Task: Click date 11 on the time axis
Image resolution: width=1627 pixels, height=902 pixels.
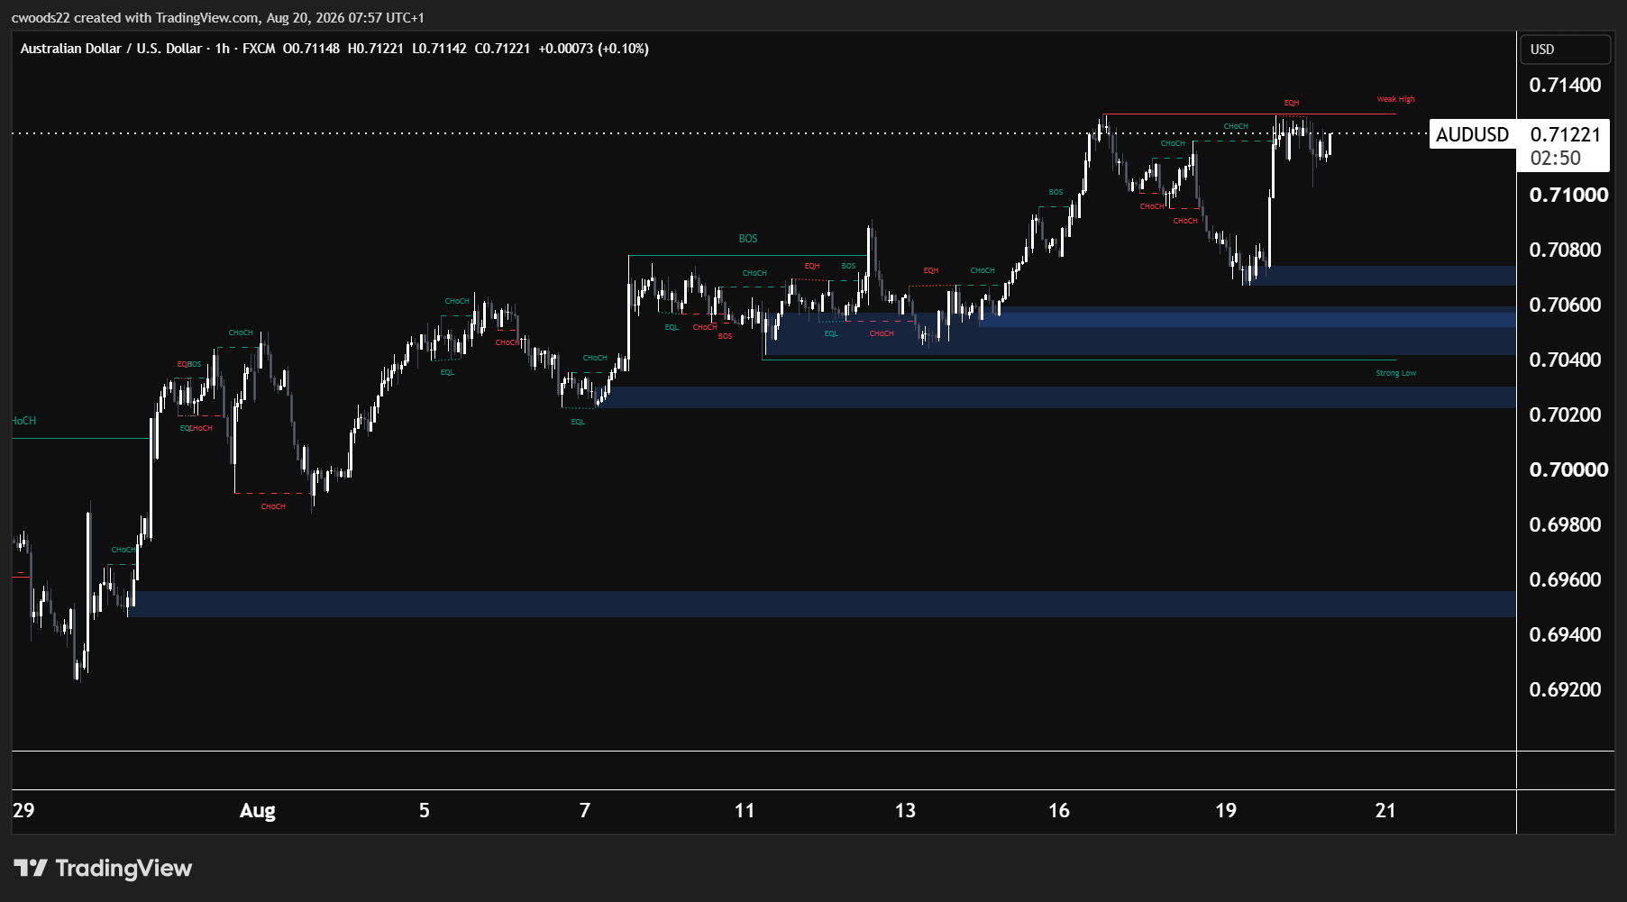Action: coord(744,811)
